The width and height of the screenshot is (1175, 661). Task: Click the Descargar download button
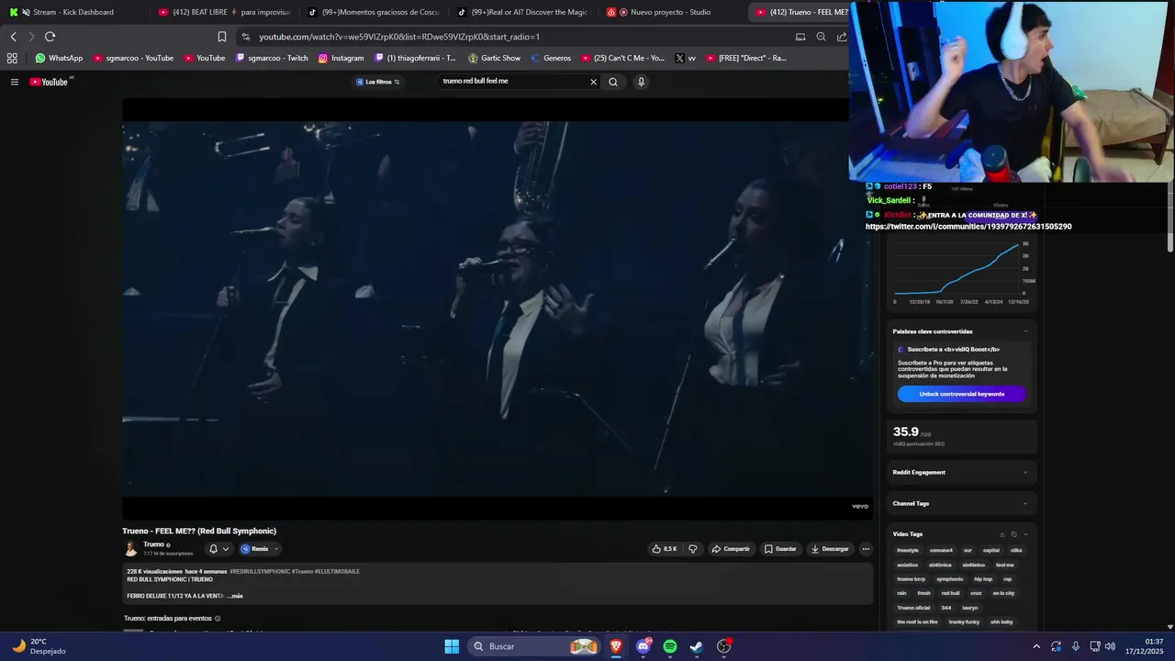830,549
